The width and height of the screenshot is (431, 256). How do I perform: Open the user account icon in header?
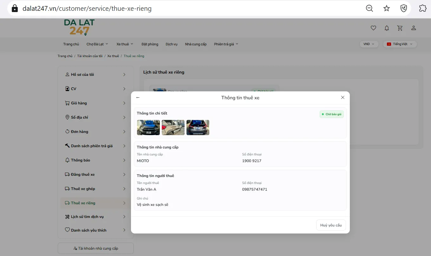point(414,28)
